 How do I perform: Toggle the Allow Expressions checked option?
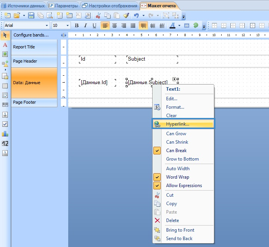click(x=184, y=186)
